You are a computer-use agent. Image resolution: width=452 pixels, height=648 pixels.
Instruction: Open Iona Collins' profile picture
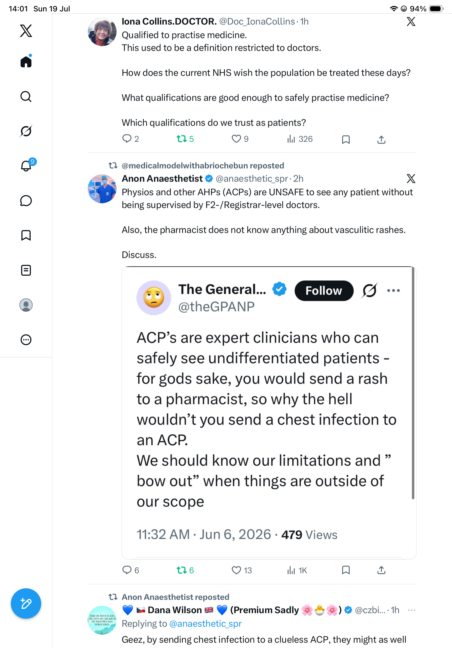coord(102,31)
